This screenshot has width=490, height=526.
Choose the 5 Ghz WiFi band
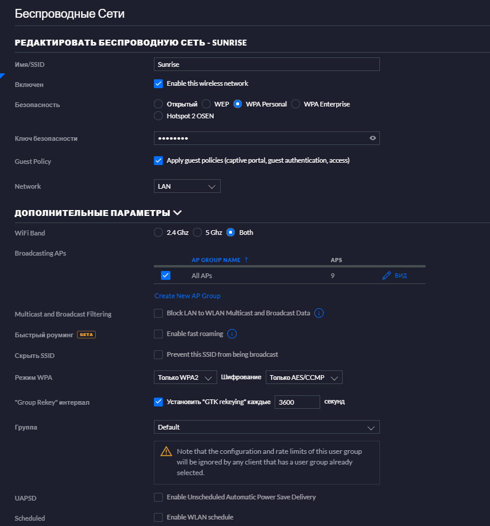(197, 233)
